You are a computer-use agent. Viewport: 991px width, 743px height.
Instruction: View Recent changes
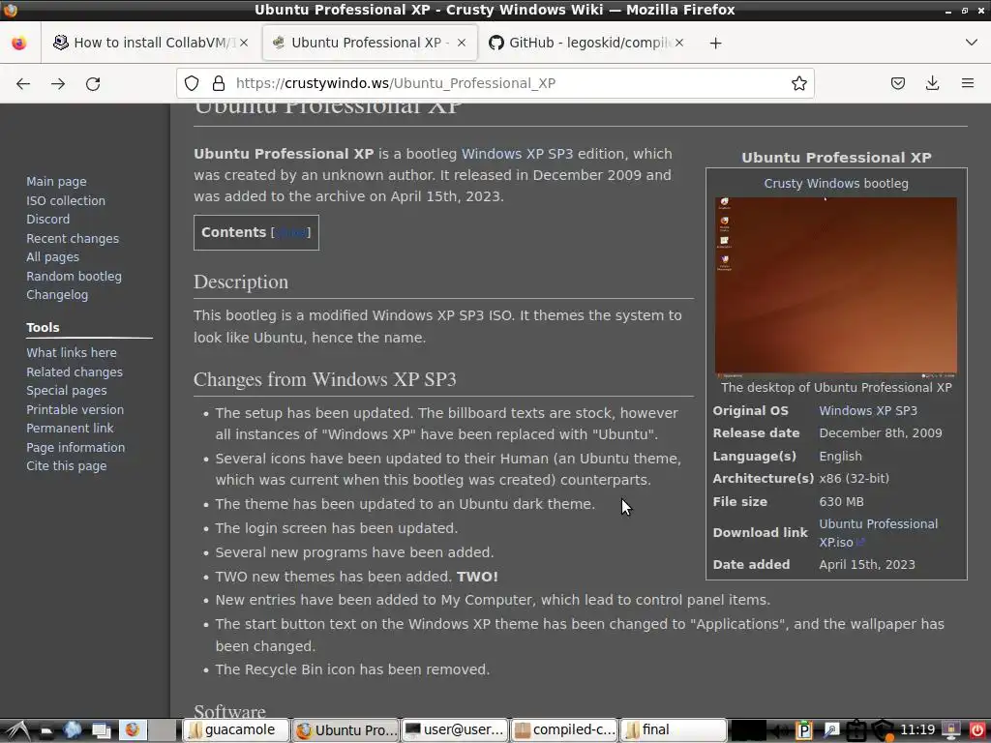[73, 238]
